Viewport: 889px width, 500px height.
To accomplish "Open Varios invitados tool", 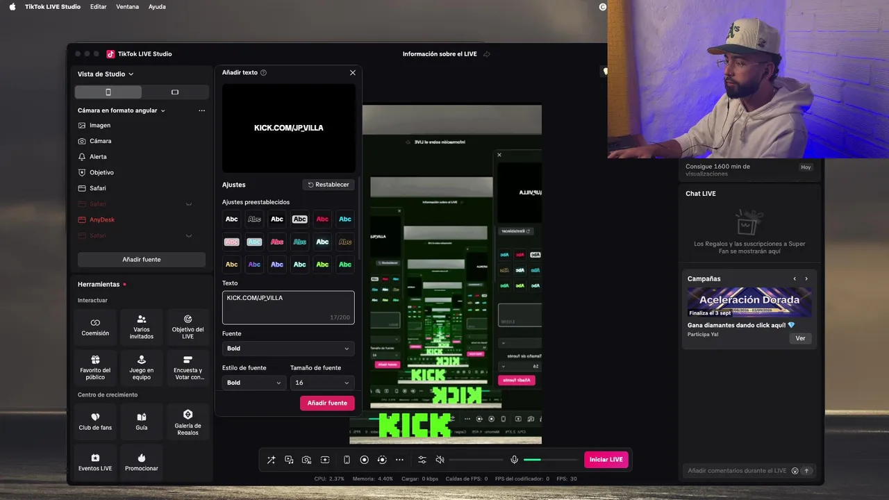I will pos(141,327).
